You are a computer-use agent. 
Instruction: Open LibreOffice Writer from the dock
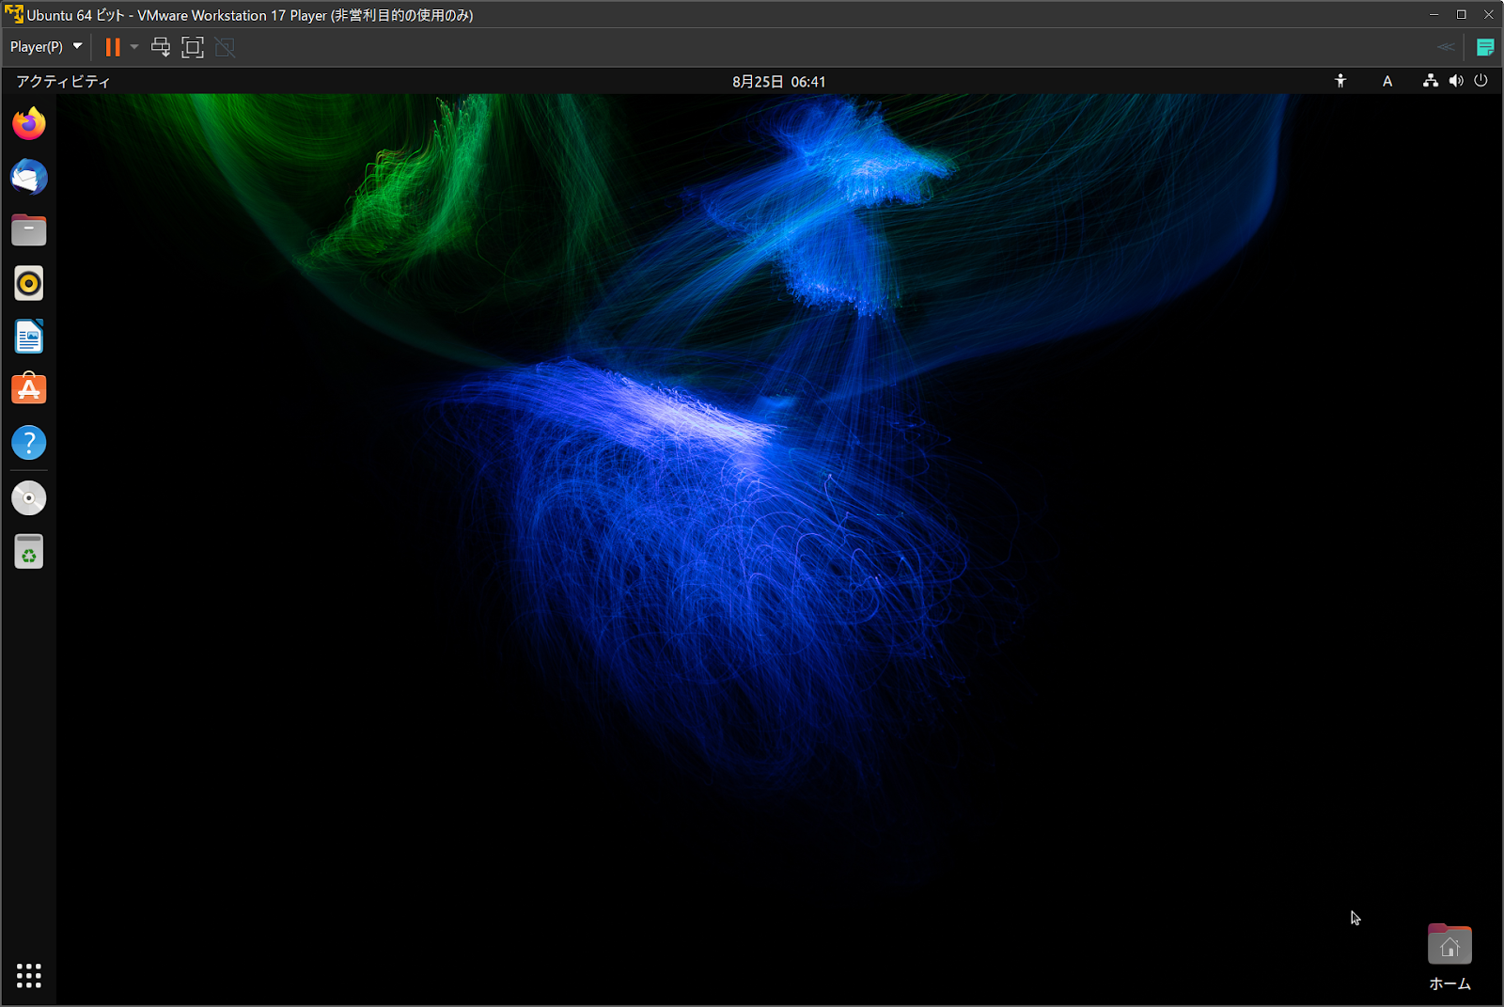point(29,337)
